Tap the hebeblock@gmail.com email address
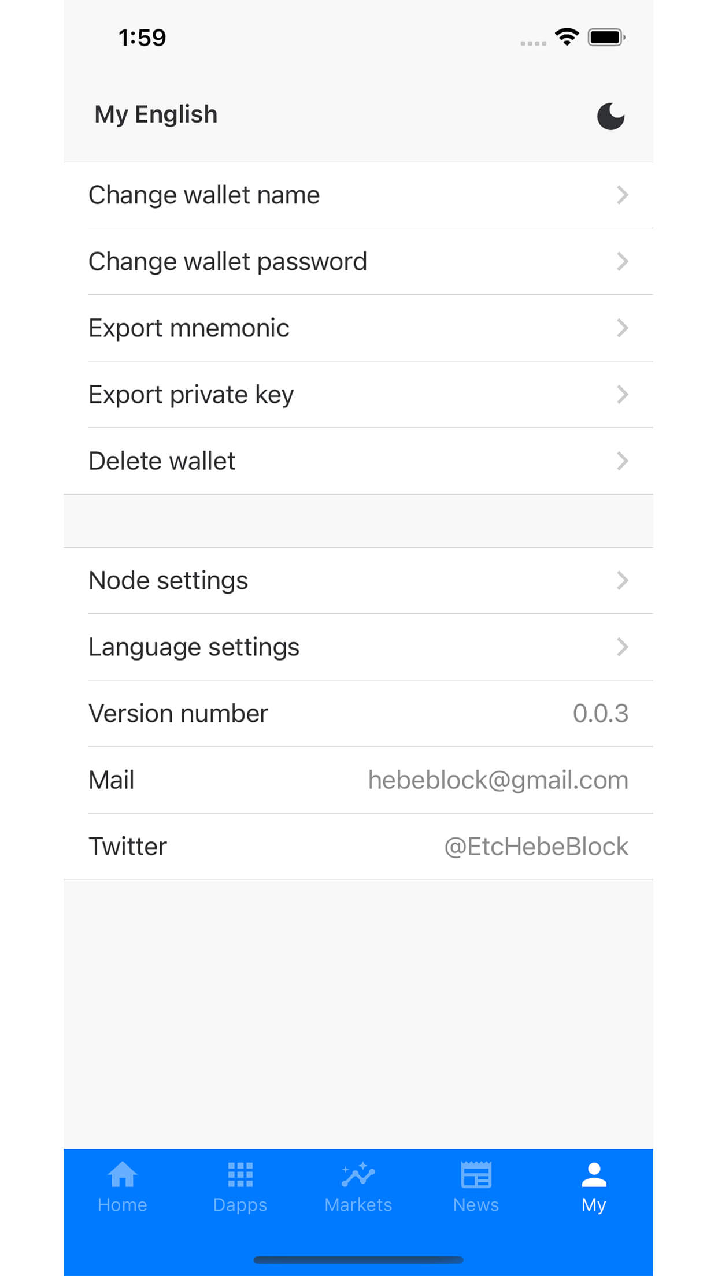The image size is (718, 1276). [498, 780]
